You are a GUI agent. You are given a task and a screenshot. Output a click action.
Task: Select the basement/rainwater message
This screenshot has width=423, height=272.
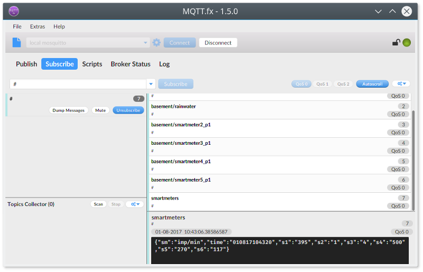pyautogui.click(x=280, y=110)
